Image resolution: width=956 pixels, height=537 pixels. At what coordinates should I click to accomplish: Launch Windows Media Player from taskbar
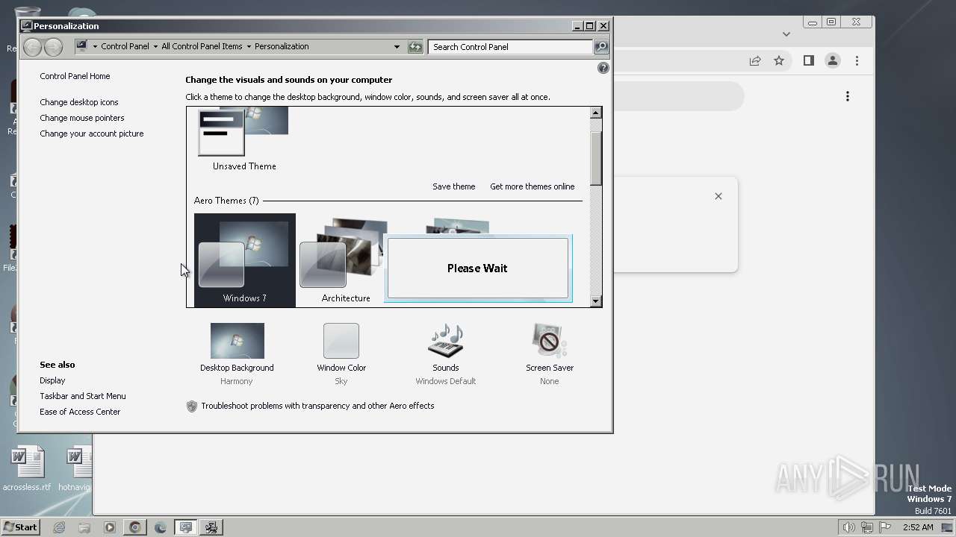[110, 527]
